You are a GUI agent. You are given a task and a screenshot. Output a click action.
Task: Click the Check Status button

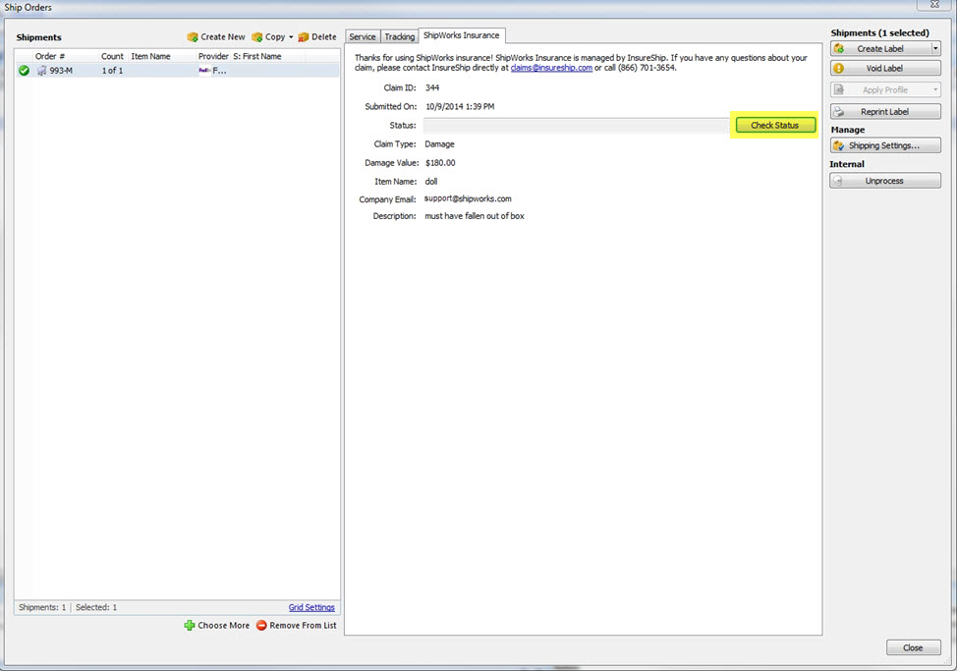click(774, 125)
